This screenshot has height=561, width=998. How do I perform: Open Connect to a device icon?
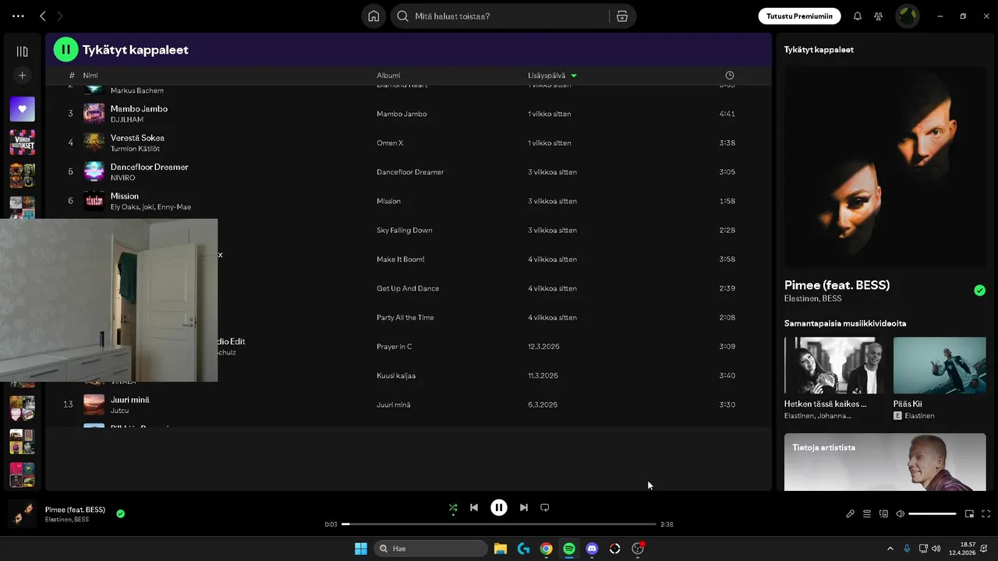coord(883,513)
